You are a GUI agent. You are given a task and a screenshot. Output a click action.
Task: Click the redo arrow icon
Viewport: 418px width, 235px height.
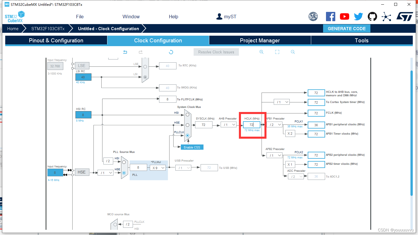pyautogui.click(x=140, y=52)
